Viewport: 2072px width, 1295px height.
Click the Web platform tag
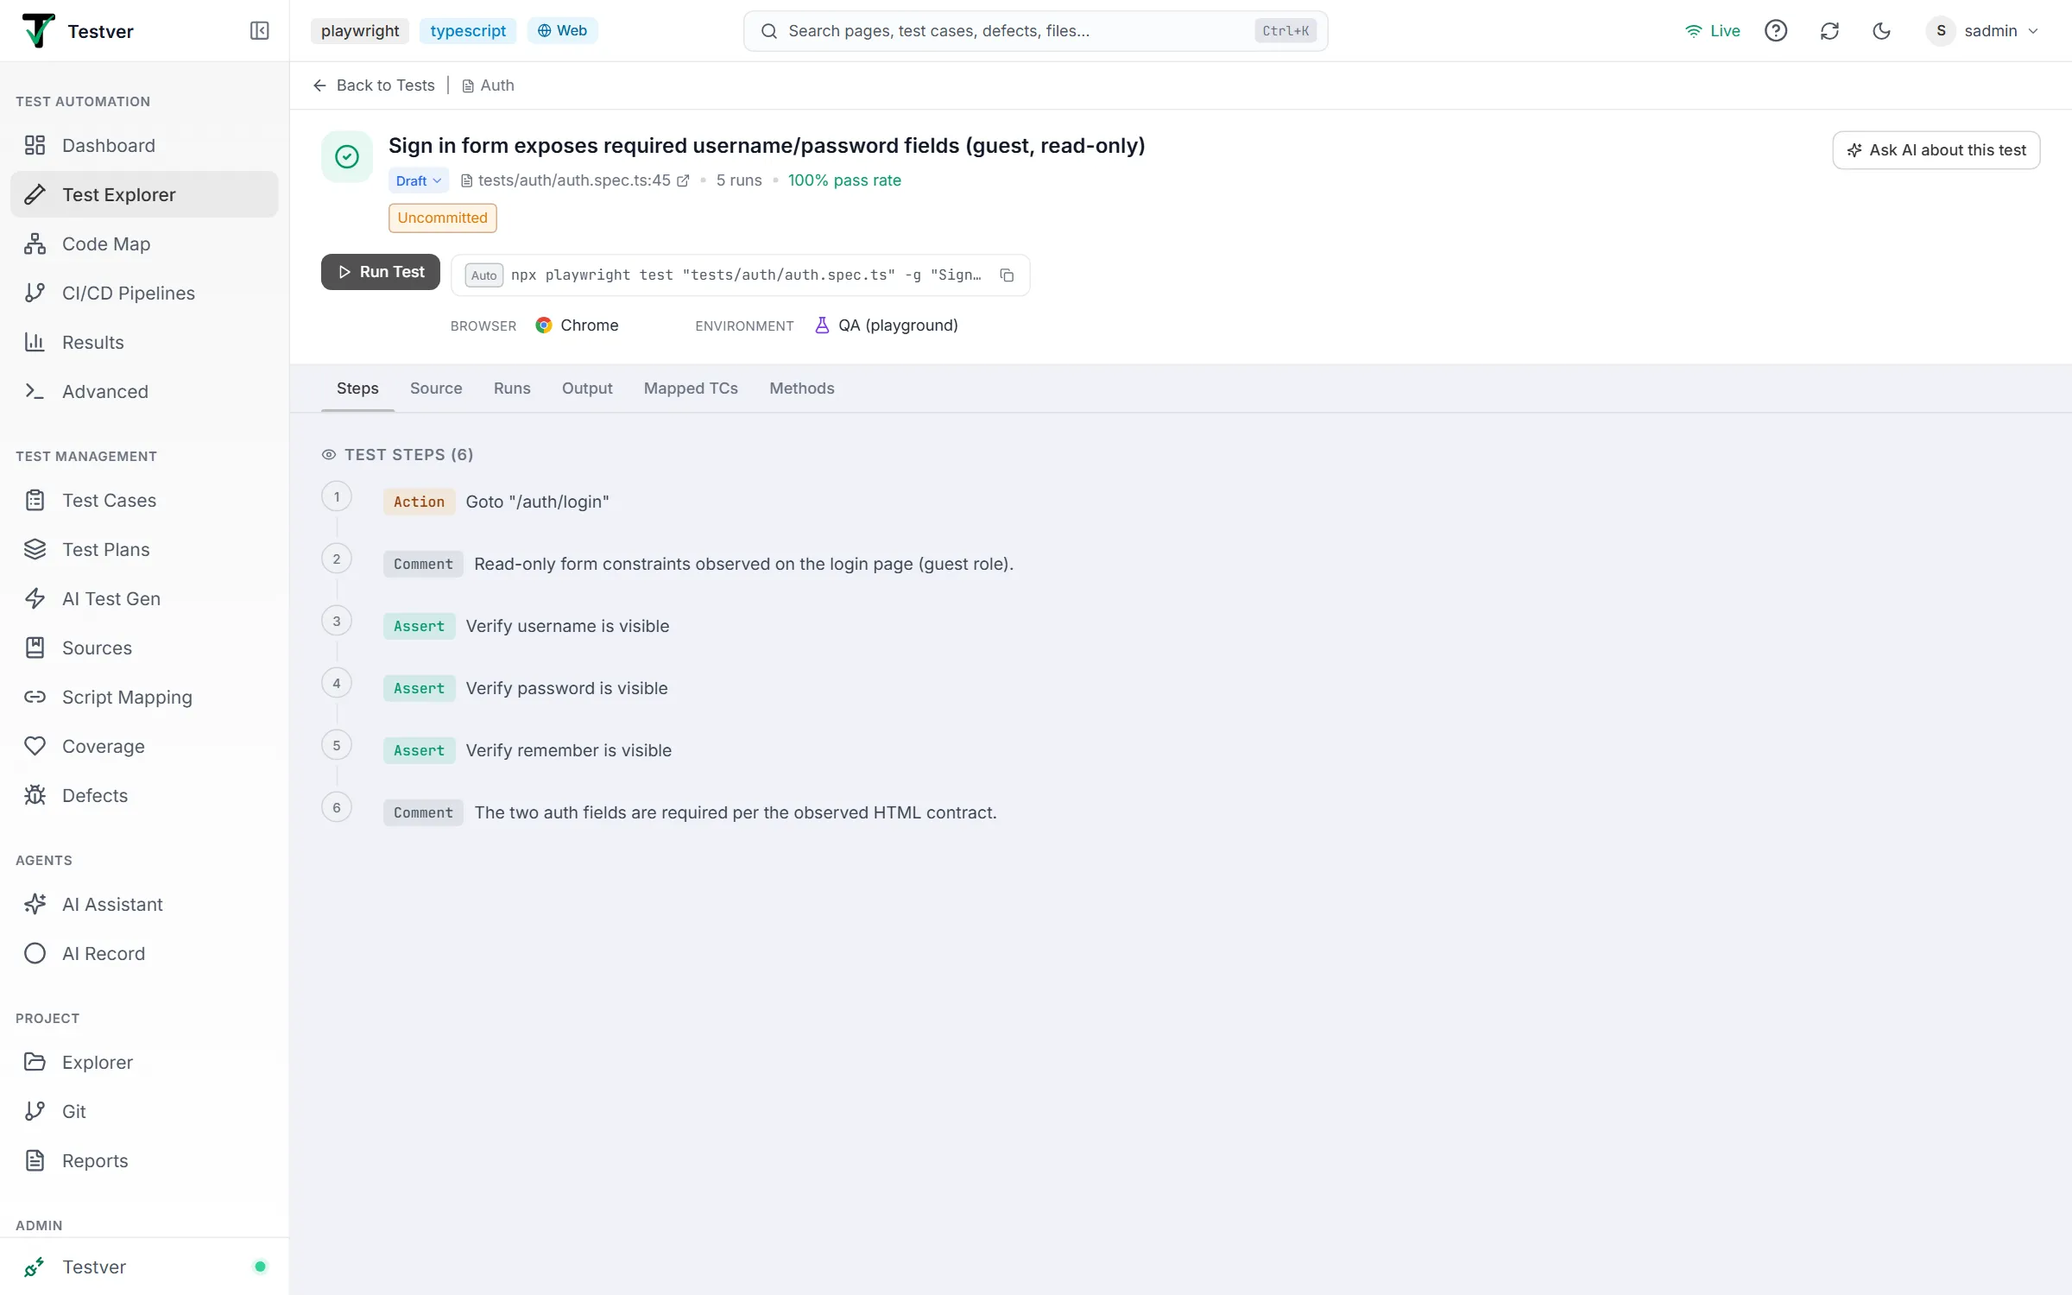(562, 31)
